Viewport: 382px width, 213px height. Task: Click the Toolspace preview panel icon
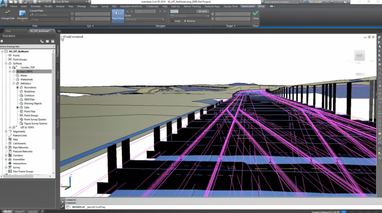click(47, 41)
